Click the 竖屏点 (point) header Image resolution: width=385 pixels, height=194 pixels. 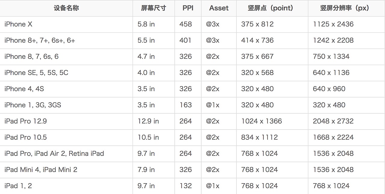(x=270, y=8)
